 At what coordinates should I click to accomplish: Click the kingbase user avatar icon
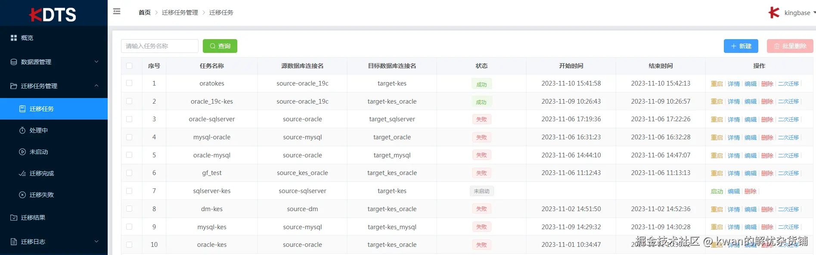point(774,12)
